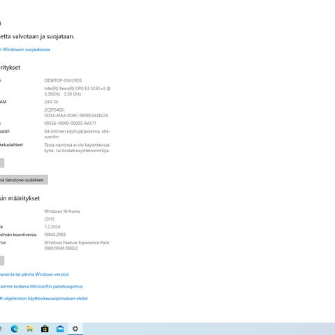Open Microsoft Edge from the taskbar
The height and width of the screenshot is (335, 335).
(x=15, y=329)
